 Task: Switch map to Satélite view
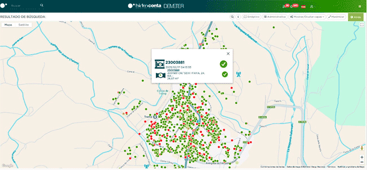click(23, 25)
